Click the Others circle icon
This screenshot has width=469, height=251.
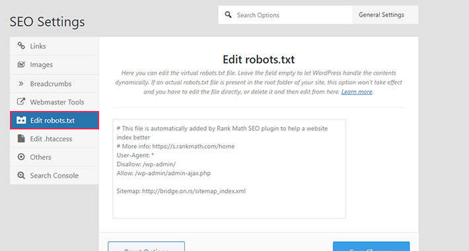(x=21, y=157)
